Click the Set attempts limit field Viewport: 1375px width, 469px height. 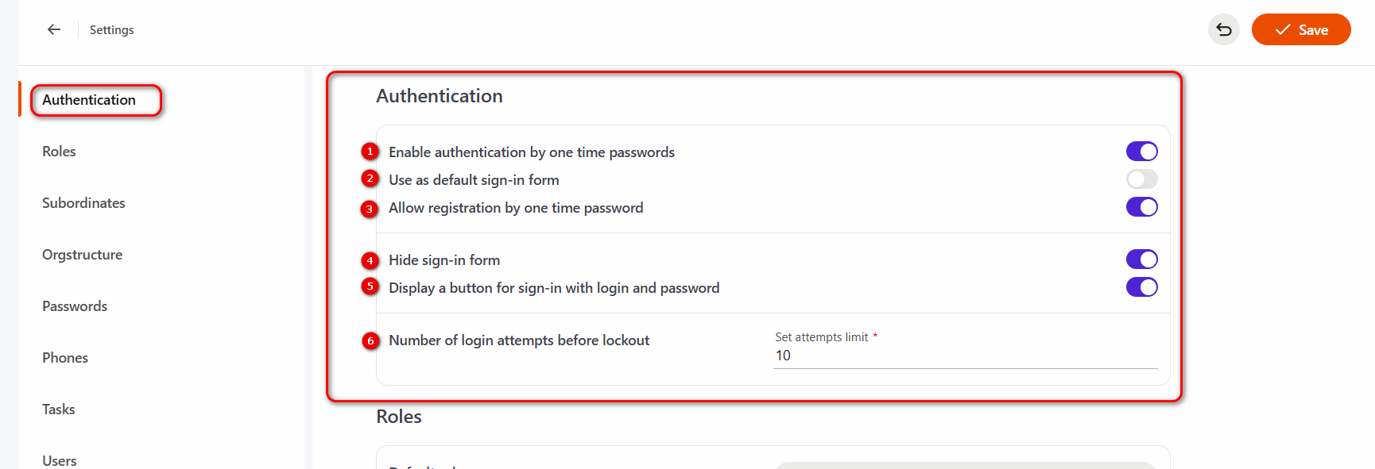(x=965, y=356)
